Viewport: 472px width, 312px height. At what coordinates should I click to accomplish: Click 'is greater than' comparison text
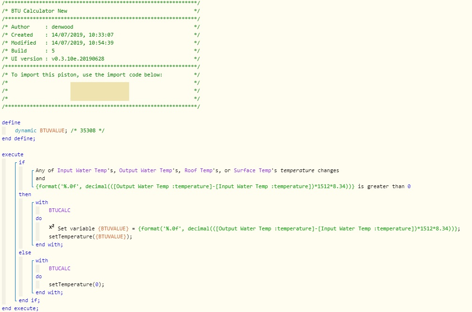click(381, 186)
